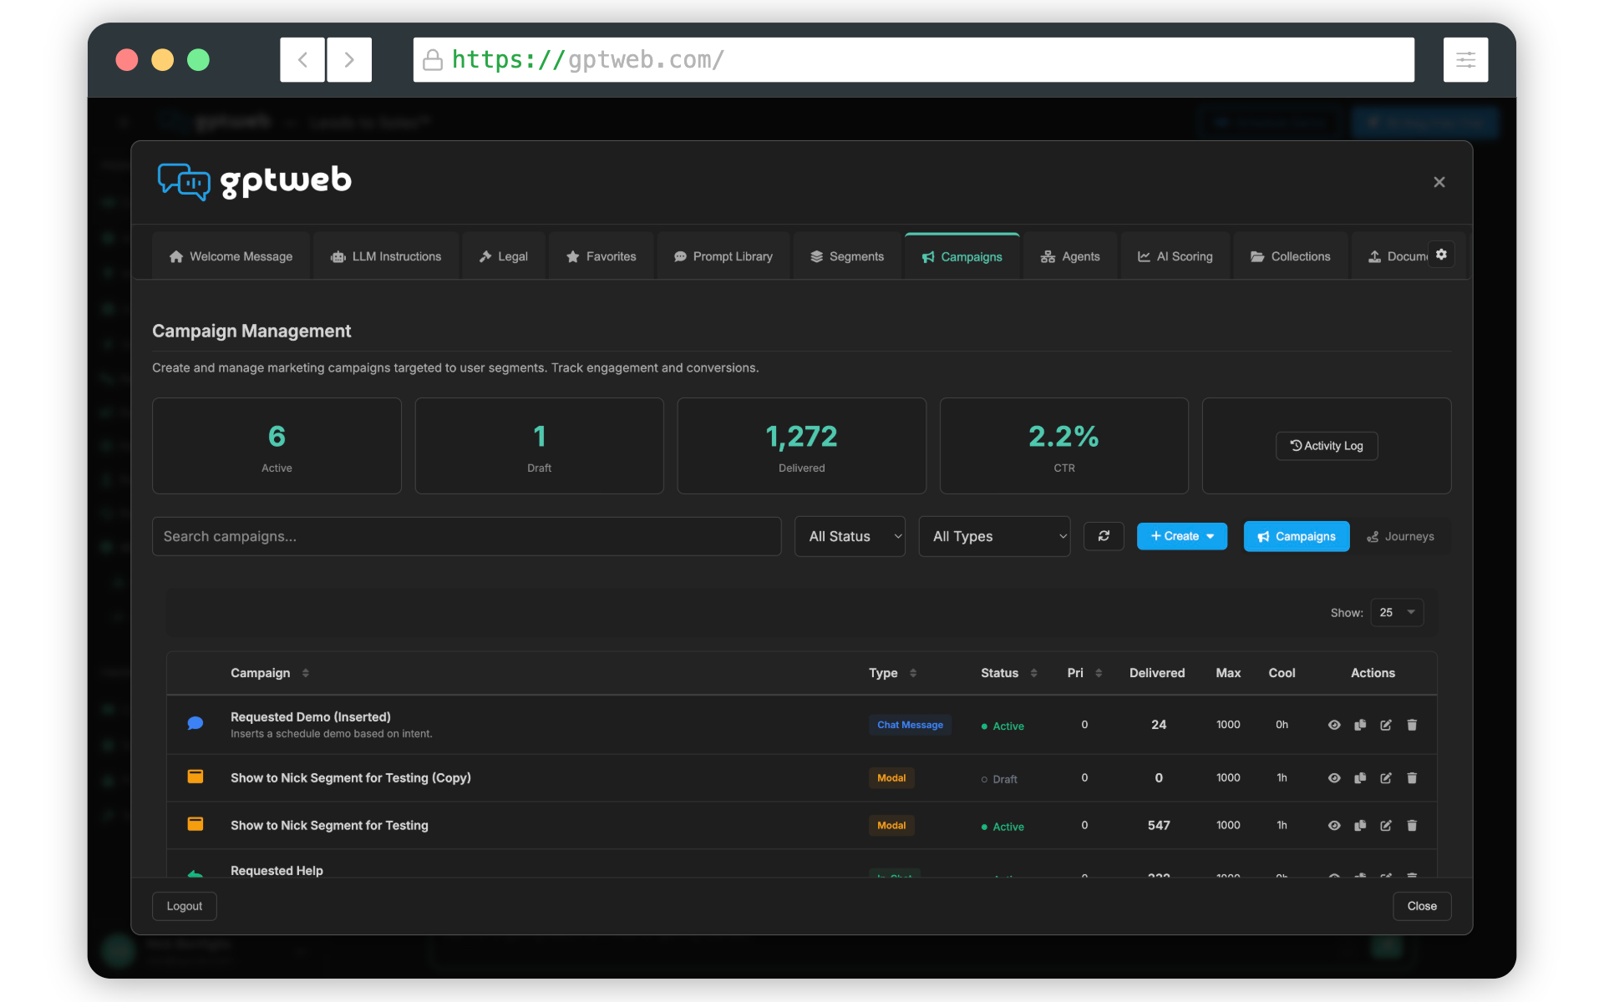Click the Draft status label

[999, 779]
